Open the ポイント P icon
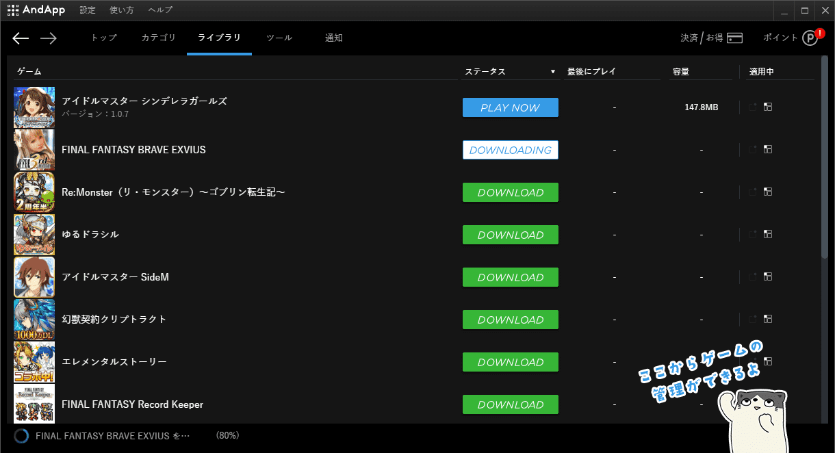This screenshot has height=453, width=835. click(810, 38)
